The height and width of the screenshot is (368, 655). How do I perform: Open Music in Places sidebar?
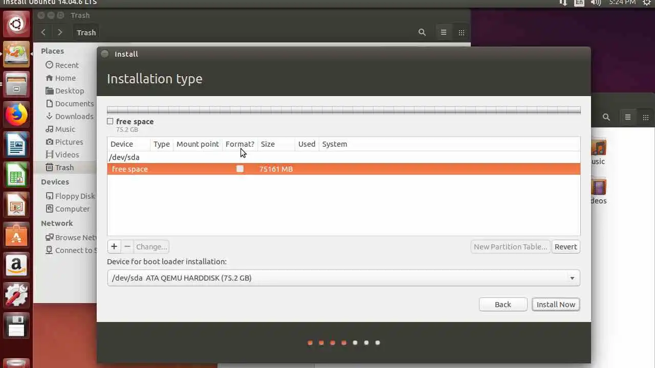[x=60, y=129]
